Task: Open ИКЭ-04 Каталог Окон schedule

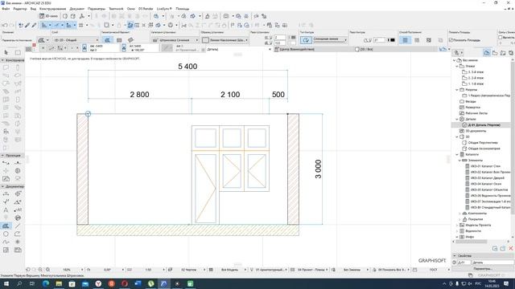Action: pos(486,184)
